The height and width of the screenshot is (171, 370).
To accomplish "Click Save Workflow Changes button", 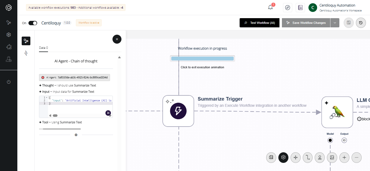I will pyautogui.click(x=306, y=23).
